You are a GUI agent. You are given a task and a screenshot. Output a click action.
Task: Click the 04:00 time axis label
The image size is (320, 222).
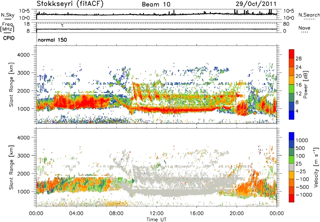[76, 214]
